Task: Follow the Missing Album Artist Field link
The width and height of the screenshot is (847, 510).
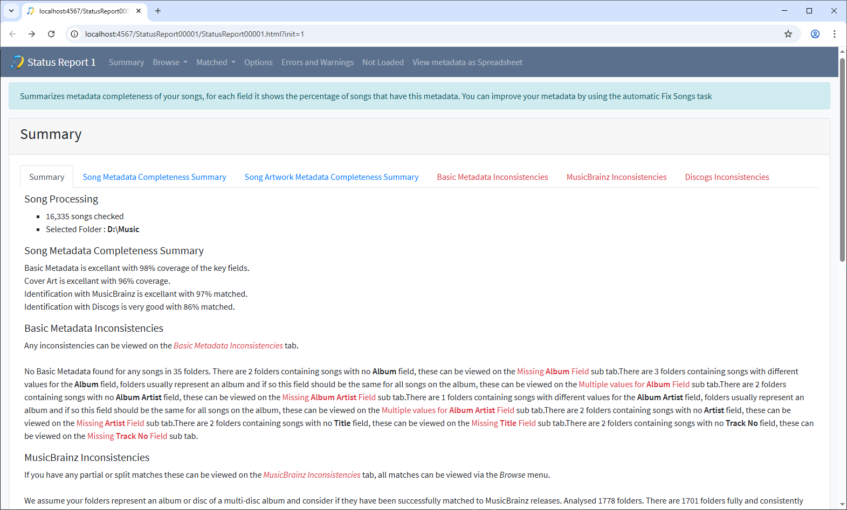Action: 329,397
